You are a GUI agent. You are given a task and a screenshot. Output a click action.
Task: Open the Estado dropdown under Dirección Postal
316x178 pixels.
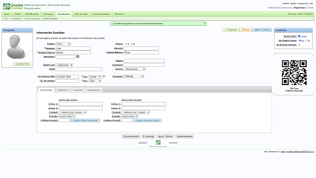(130, 116)
